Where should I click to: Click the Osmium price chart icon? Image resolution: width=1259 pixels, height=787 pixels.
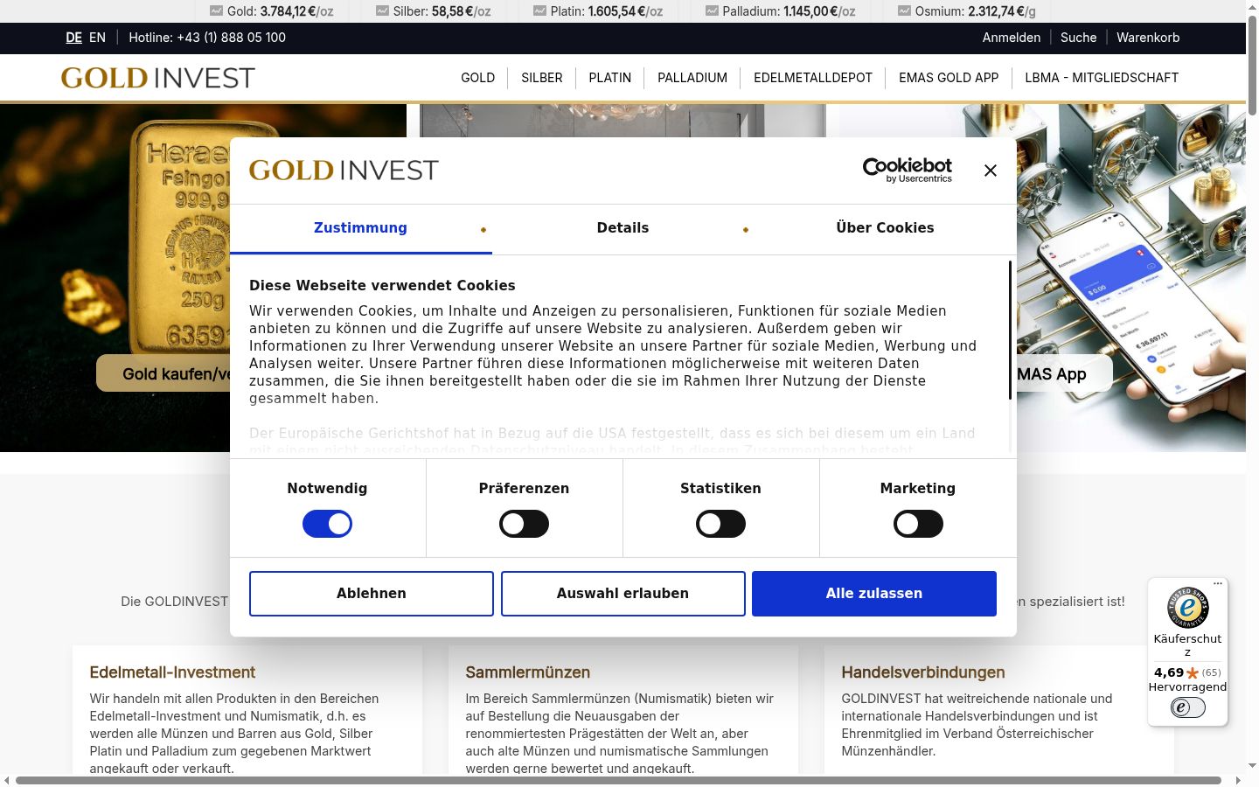click(x=904, y=11)
